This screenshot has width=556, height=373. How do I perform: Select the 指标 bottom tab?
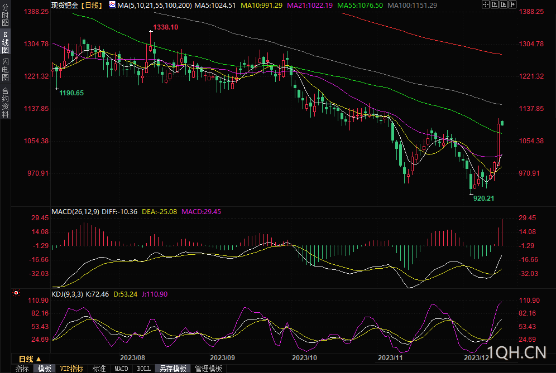[x=22, y=369]
